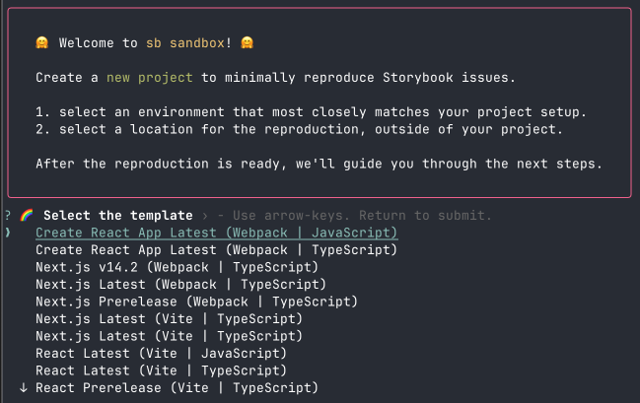Click the down arrow at the list bottom
The height and width of the screenshot is (403, 640).
coord(23,388)
